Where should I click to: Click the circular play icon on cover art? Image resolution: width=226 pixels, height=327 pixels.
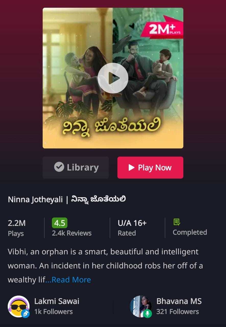(113, 78)
